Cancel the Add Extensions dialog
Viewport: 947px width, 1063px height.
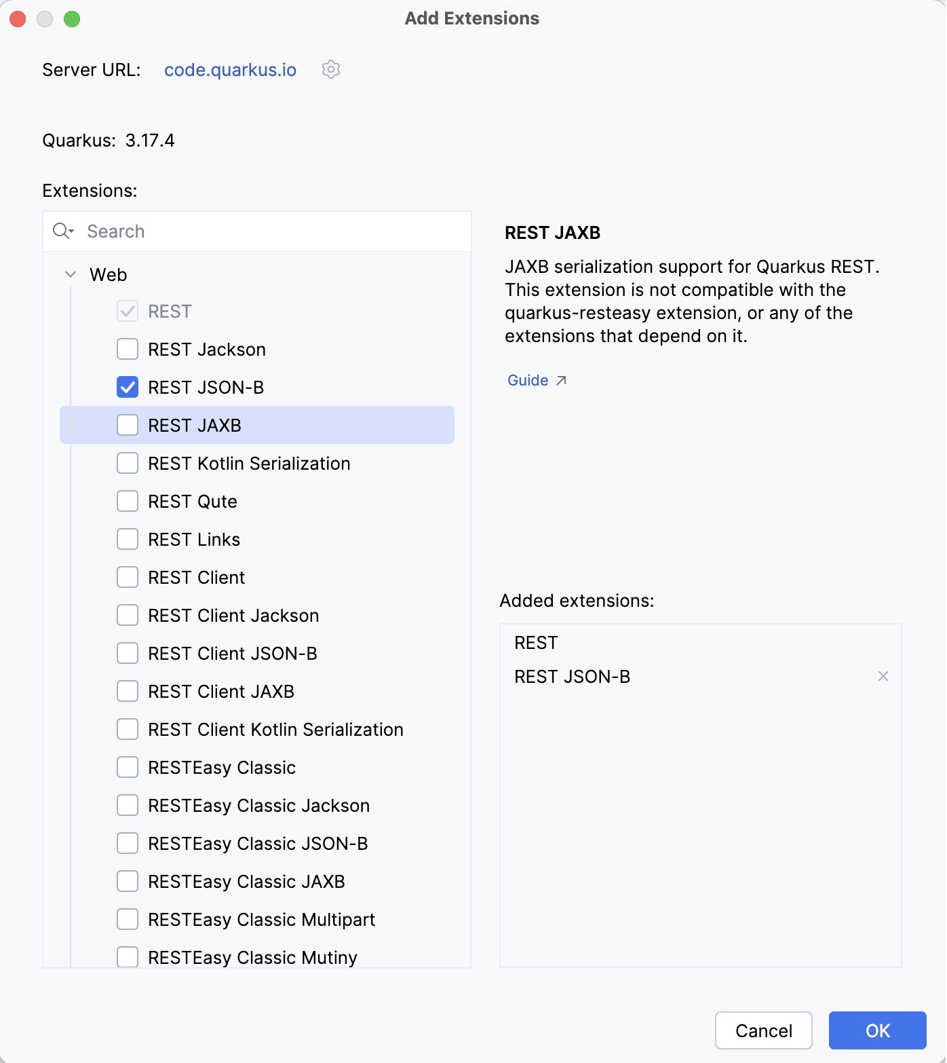(x=763, y=1030)
